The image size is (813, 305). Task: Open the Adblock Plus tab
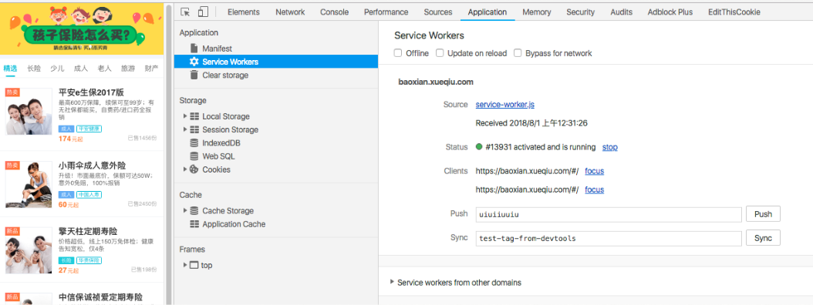point(670,12)
